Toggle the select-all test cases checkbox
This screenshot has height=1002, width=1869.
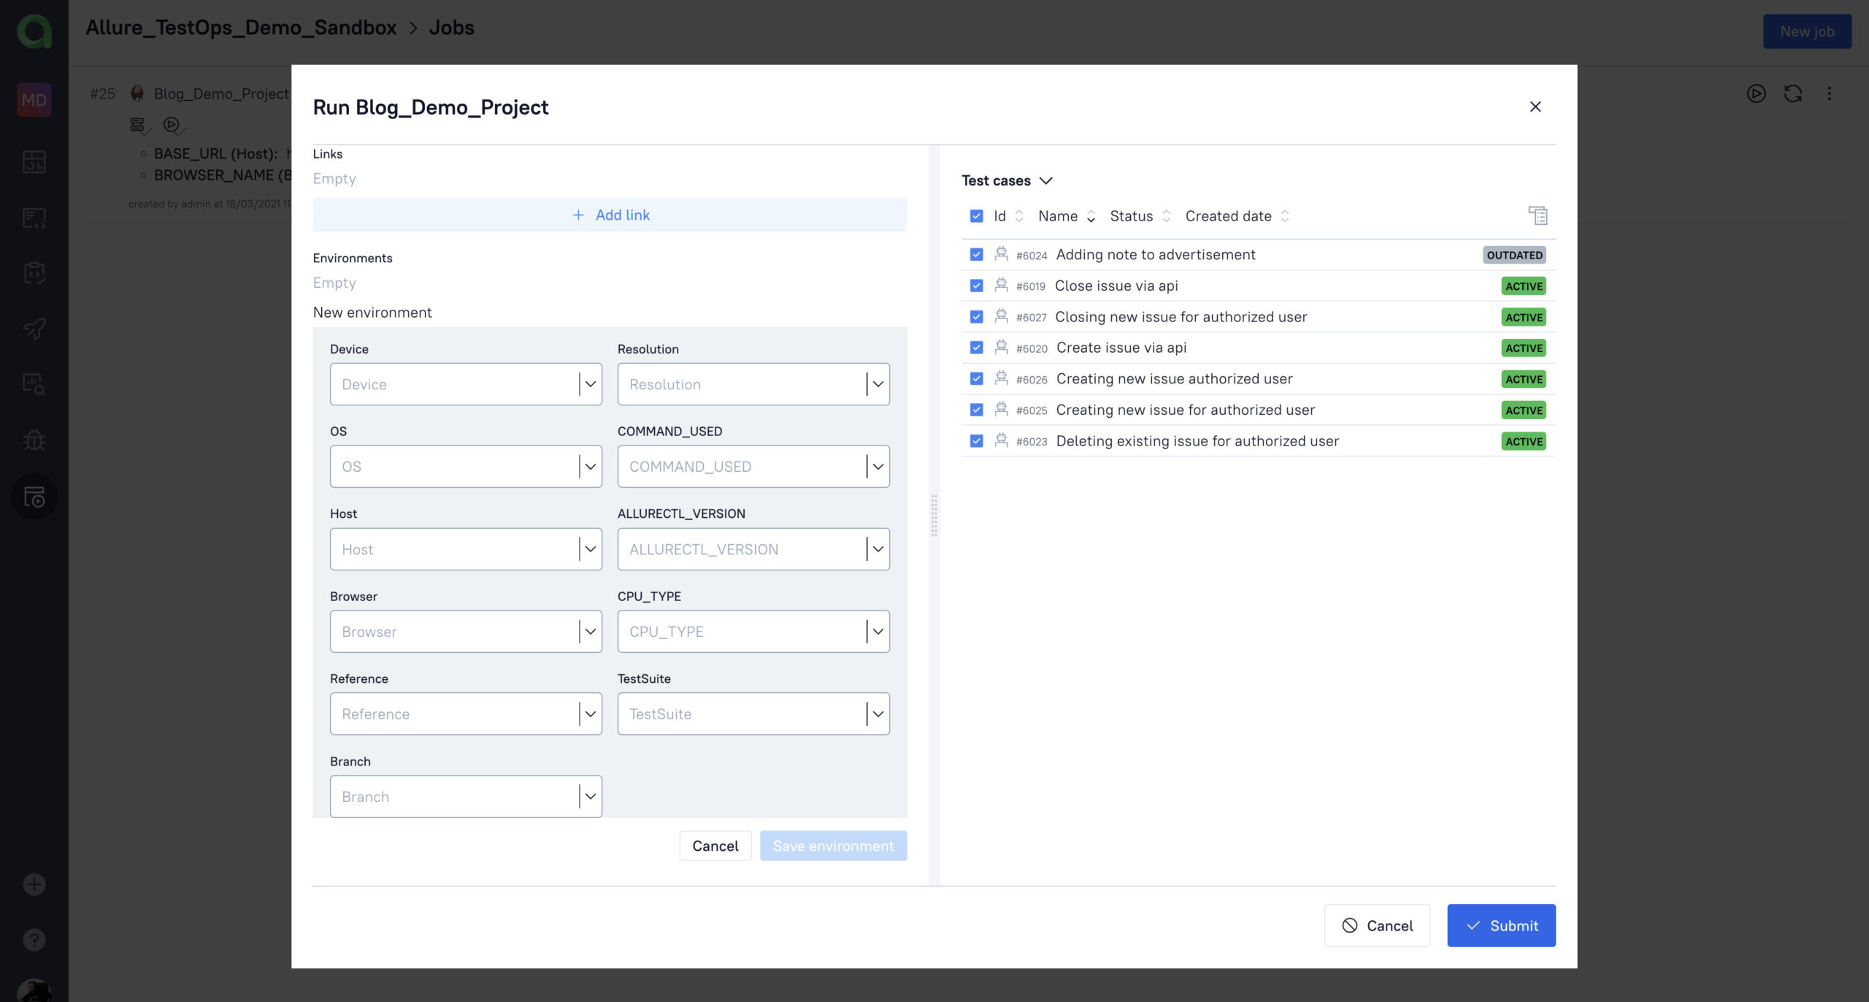(976, 216)
